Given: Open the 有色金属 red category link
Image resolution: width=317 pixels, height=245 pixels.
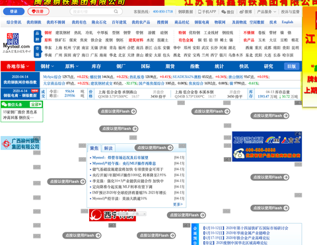Looking at the screenshot, I should pyautogui.click(x=186, y=40).
